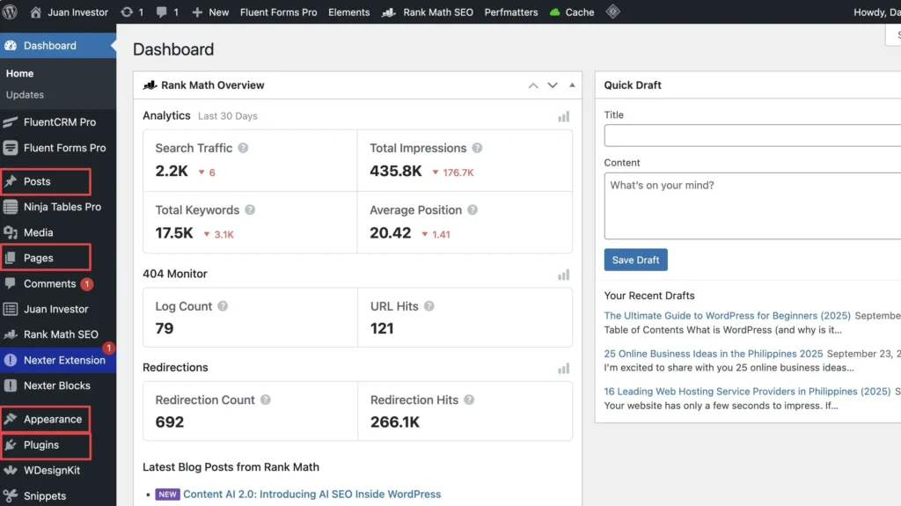Click the Dashboard gauge icon in sidebar
Screen dimensions: 901x506
coord(11,46)
